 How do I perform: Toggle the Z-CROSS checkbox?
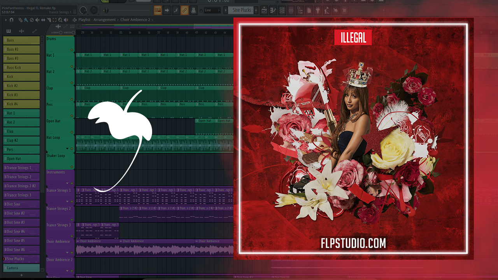[61, 33]
